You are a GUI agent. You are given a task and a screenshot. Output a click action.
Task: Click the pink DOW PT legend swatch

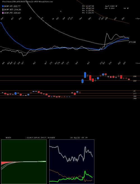click(x=3, y=13)
